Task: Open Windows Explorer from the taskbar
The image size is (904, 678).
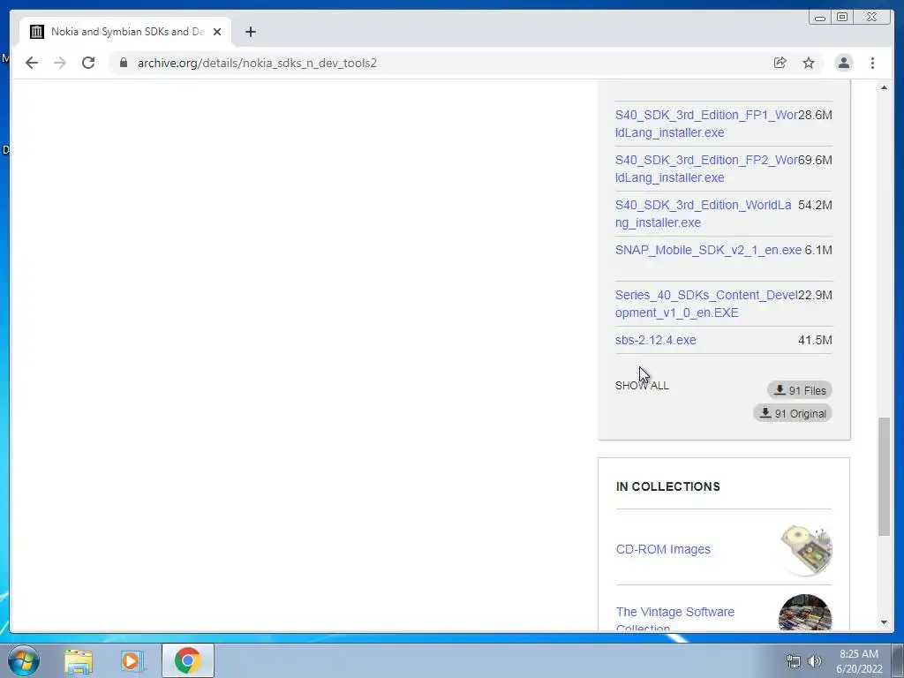Action: click(79, 660)
